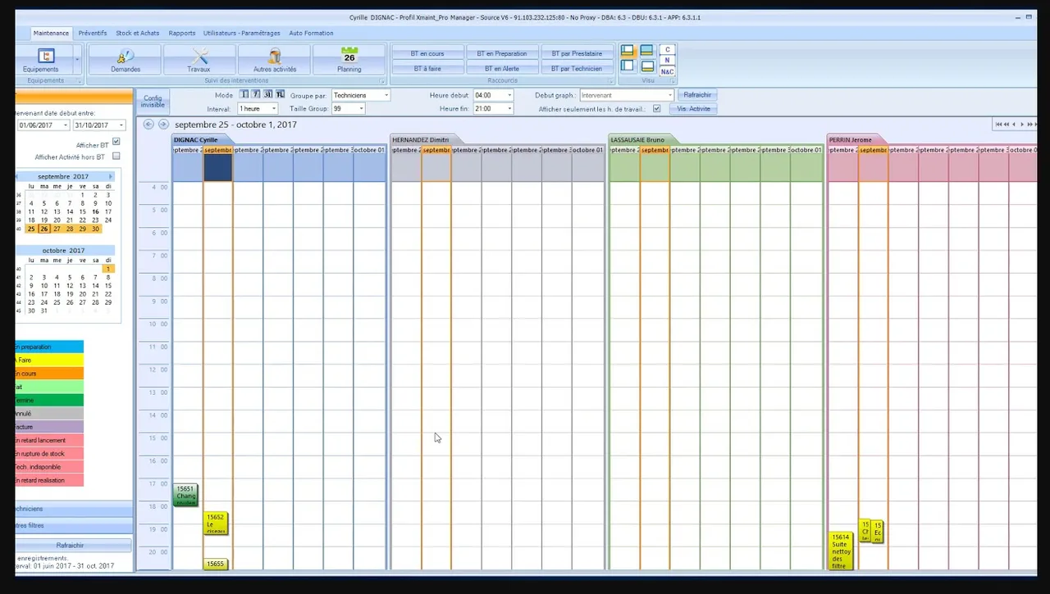Open the Equipements ribbon icon

[x=46, y=60]
